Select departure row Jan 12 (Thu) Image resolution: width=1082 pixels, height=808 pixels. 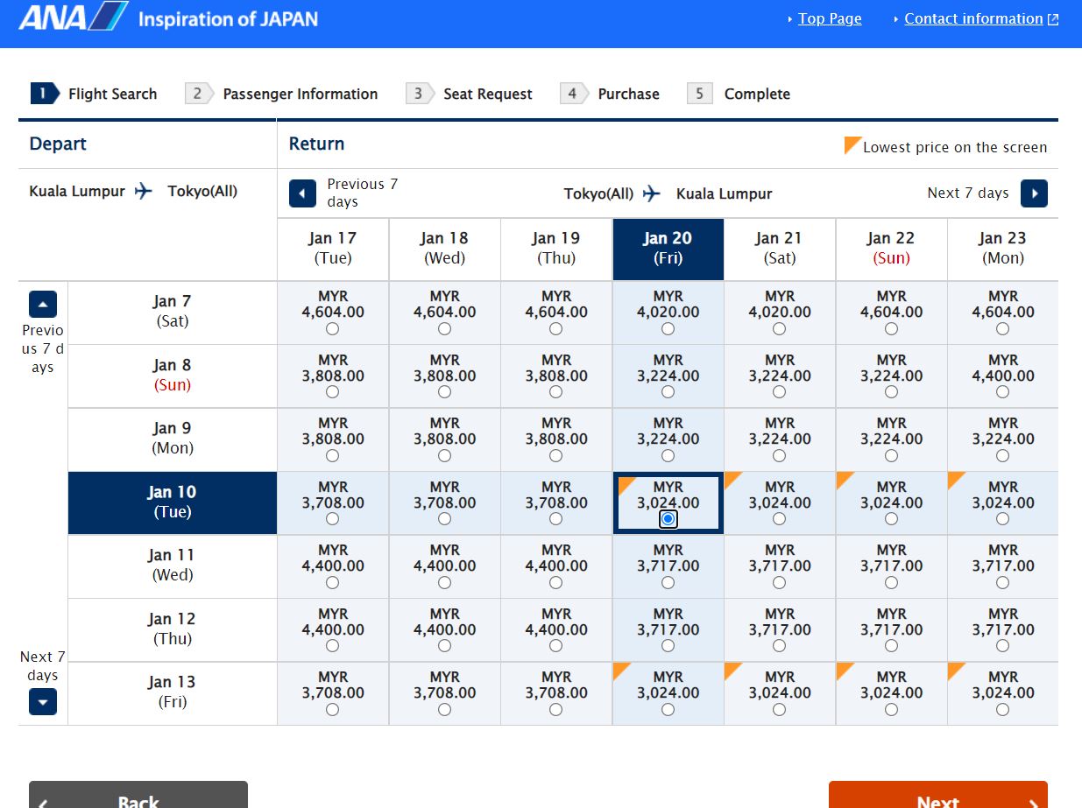click(173, 629)
